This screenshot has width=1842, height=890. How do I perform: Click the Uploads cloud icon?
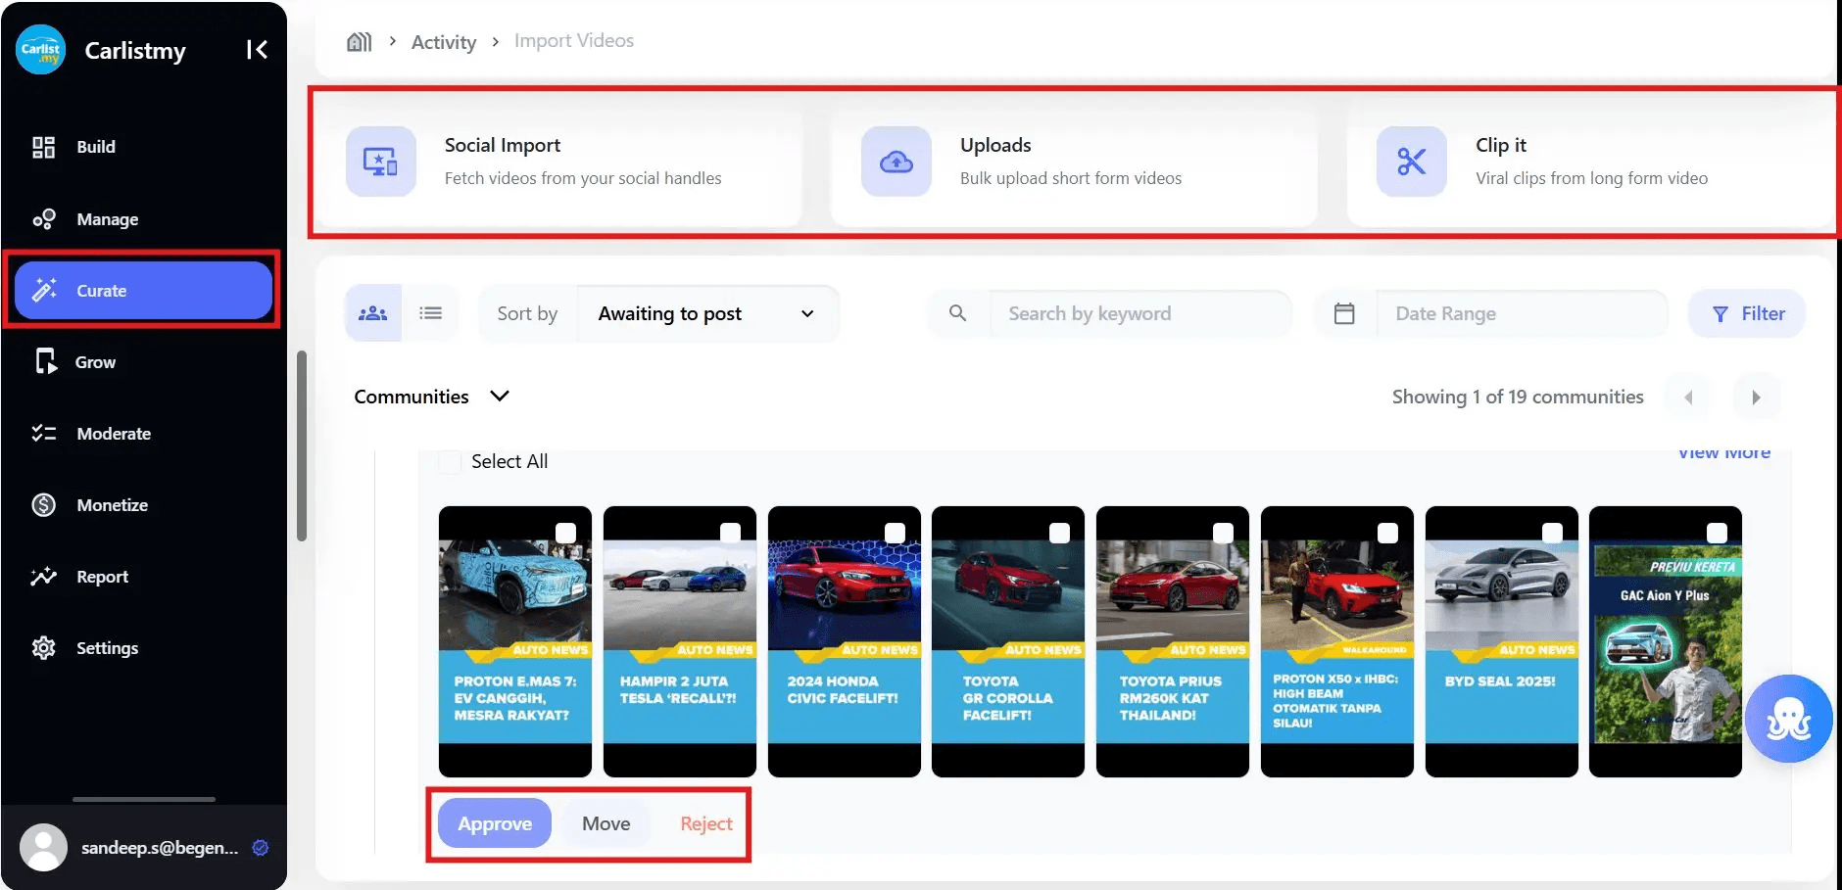pyautogui.click(x=897, y=162)
